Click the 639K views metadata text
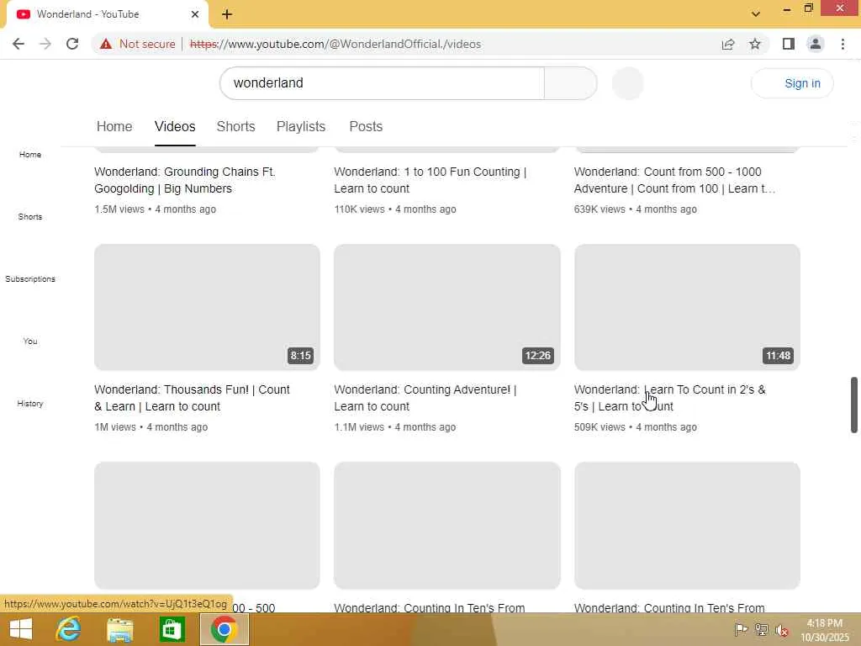The width and height of the screenshot is (861, 646). 600,209
